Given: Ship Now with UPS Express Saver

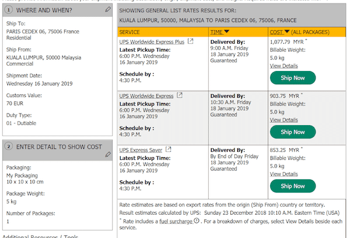Looking at the screenshot, I should click(x=293, y=186).
